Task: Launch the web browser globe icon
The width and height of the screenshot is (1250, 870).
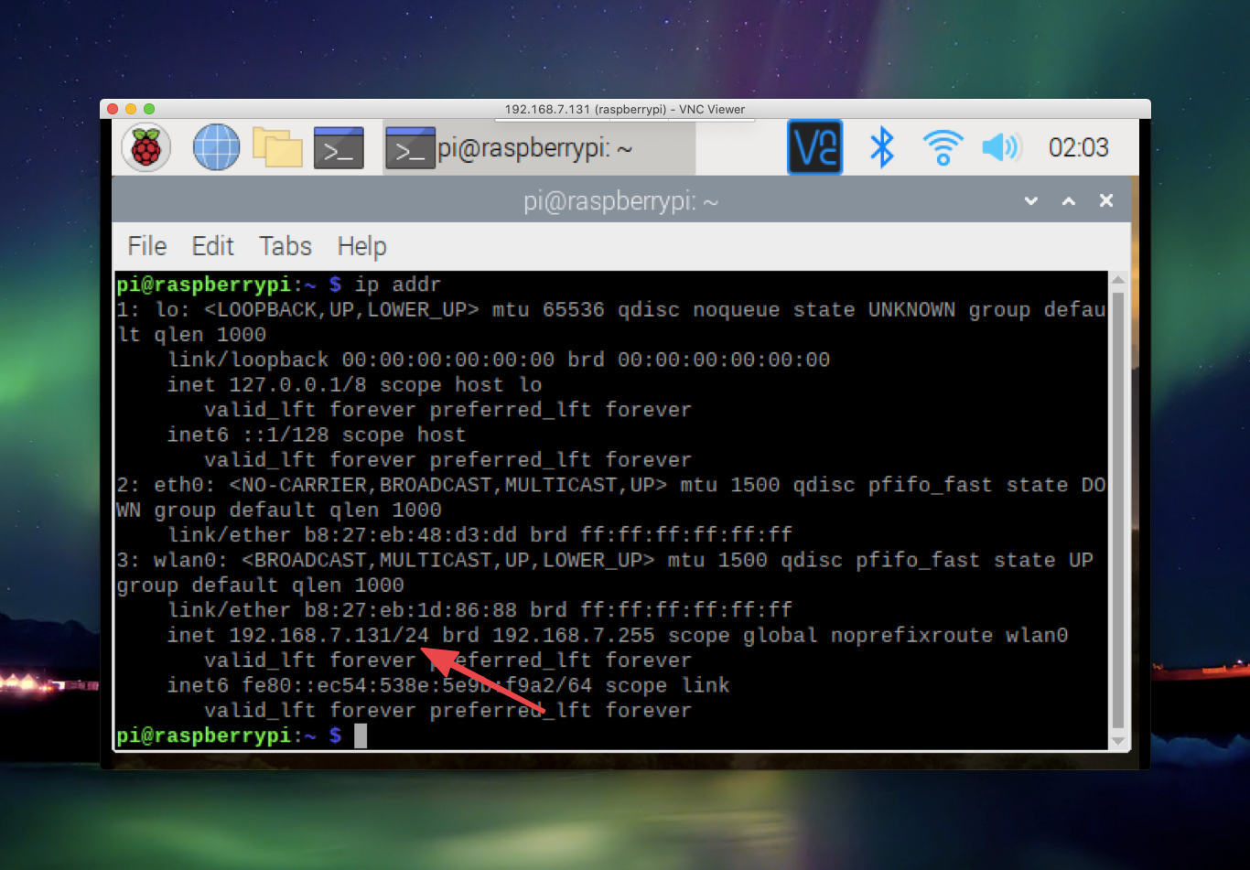Action: coord(216,147)
